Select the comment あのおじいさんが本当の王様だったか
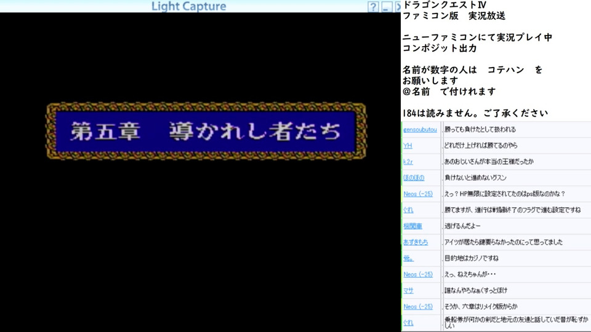Screen dimensions: 591x332 point(488,162)
